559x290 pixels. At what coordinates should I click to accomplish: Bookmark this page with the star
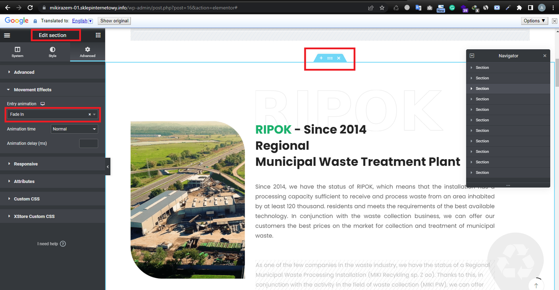click(382, 7)
